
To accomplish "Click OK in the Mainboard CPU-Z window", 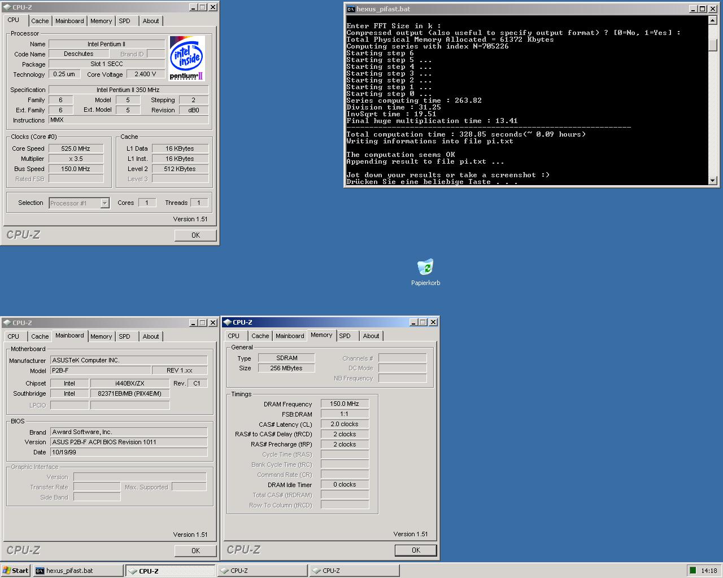I will pos(195,551).
